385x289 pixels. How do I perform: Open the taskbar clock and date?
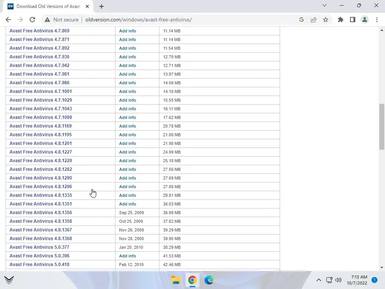357,280
